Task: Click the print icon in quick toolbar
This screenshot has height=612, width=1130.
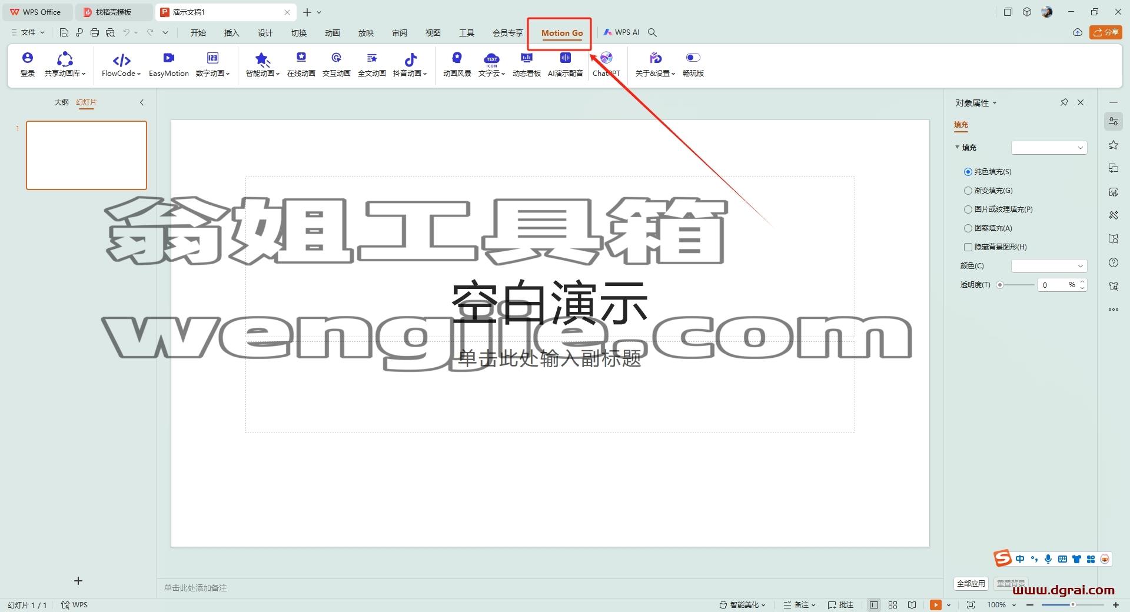Action: click(x=95, y=32)
